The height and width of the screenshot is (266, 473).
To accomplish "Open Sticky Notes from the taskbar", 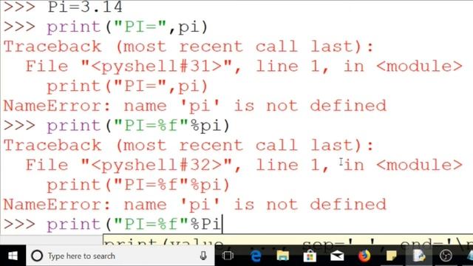I will coord(392,256).
